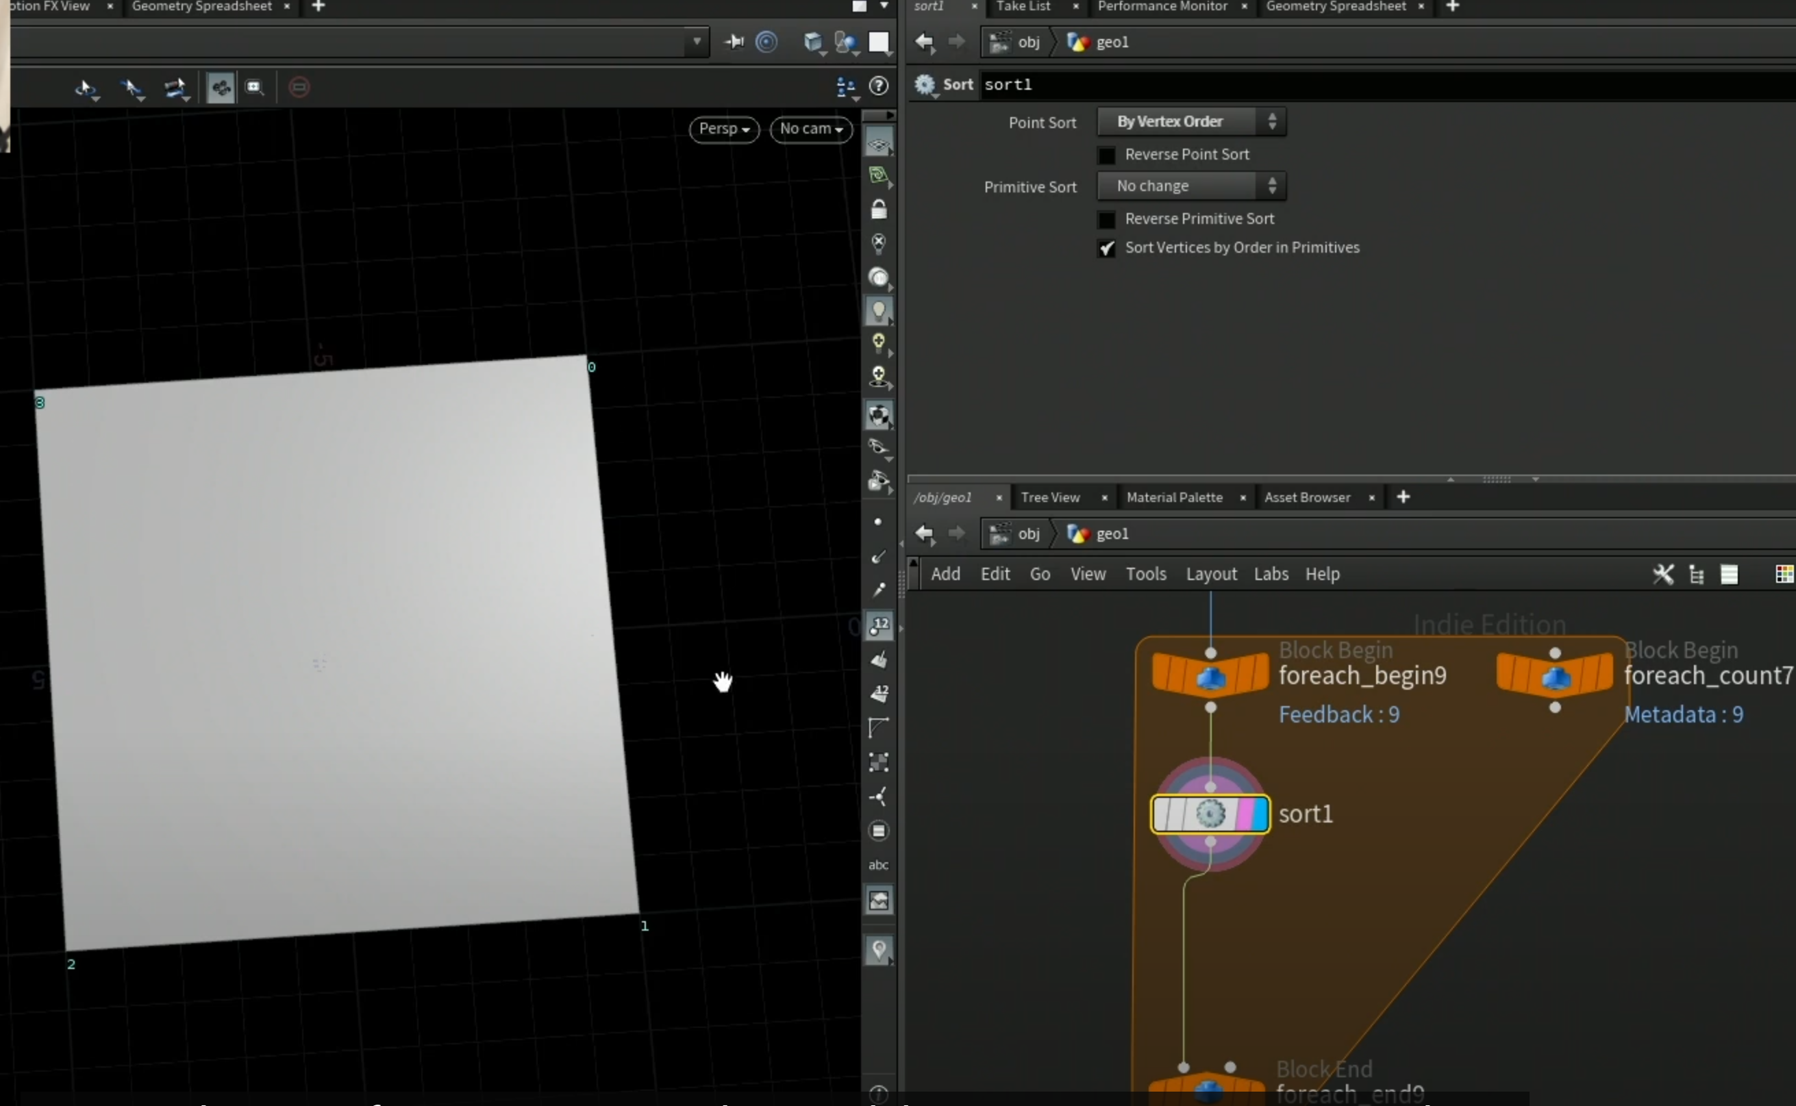Open the Labs menu
This screenshot has height=1106, width=1796.
[1271, 574]
